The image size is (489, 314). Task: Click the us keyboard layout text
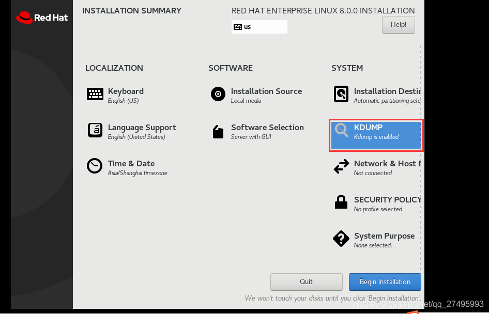247,27
